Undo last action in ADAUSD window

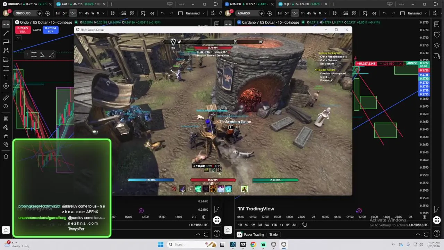385,13
